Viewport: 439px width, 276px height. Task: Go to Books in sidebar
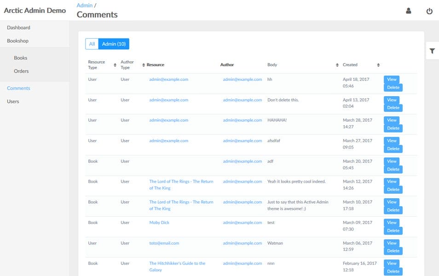(x=21, y=58)
